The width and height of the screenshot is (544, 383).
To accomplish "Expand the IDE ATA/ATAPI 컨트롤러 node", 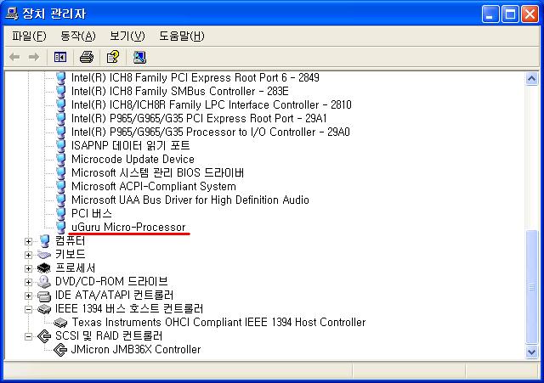I will coord(28,296).
